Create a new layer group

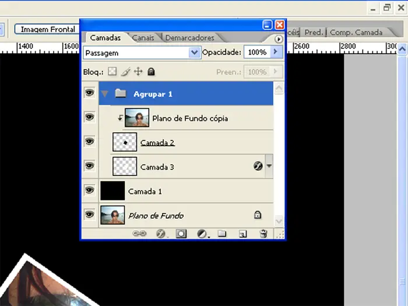221,234
